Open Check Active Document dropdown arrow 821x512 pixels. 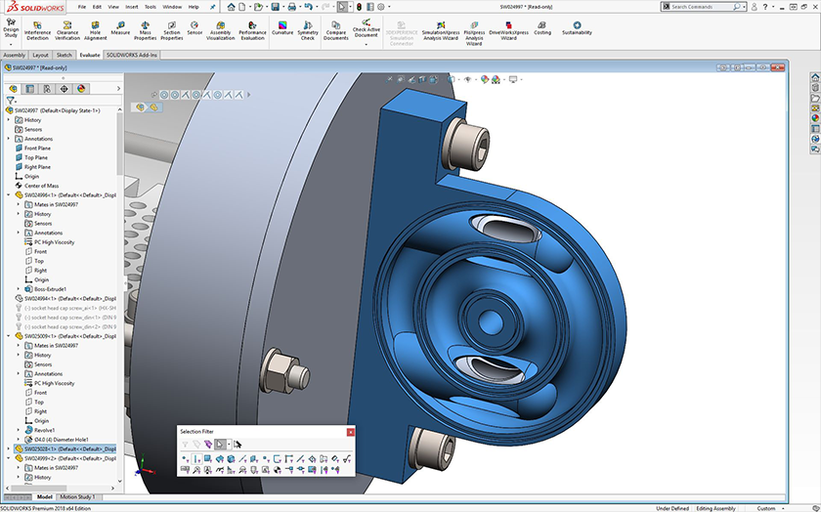366,45
